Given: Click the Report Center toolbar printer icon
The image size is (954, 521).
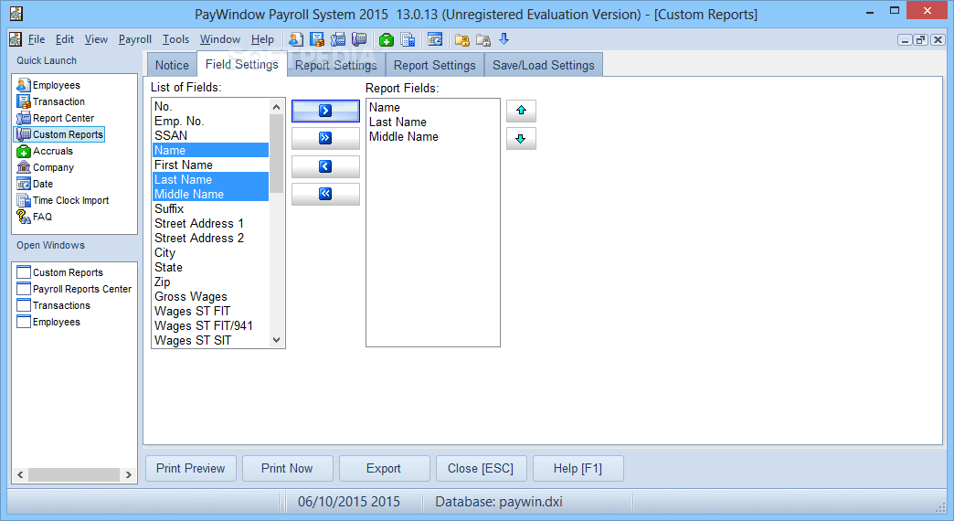Looking at the screenshot, I should (338, 39).
